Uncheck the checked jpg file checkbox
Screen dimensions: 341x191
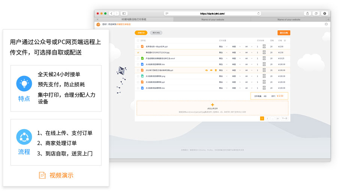tap(138, 52)
